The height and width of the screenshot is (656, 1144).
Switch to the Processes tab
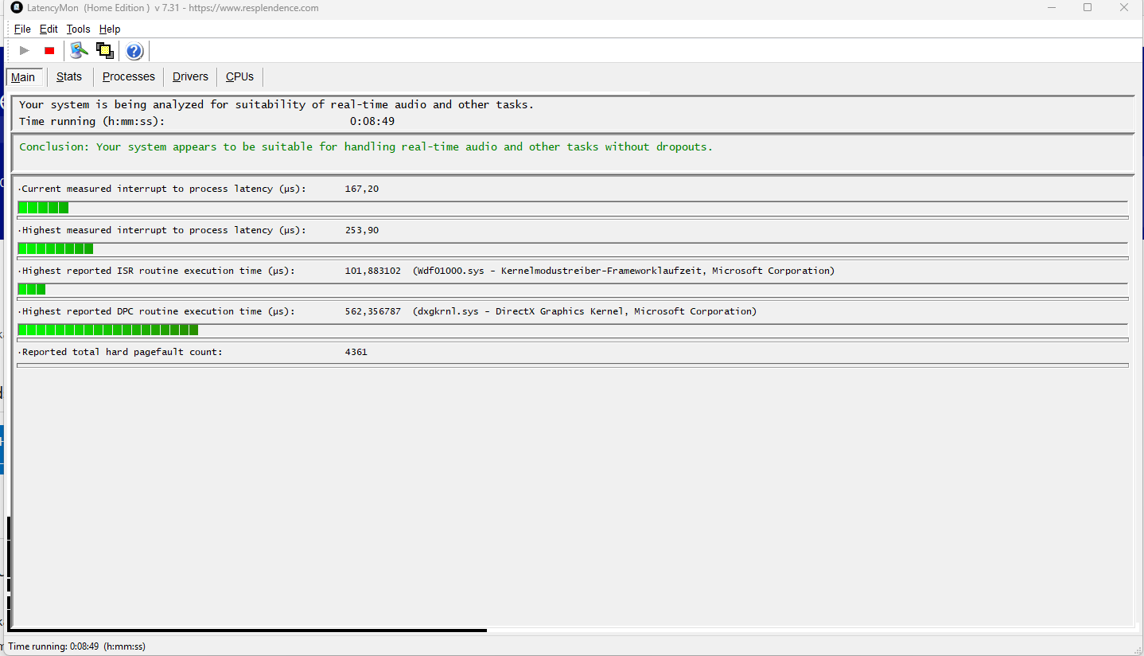click(129, 77)
